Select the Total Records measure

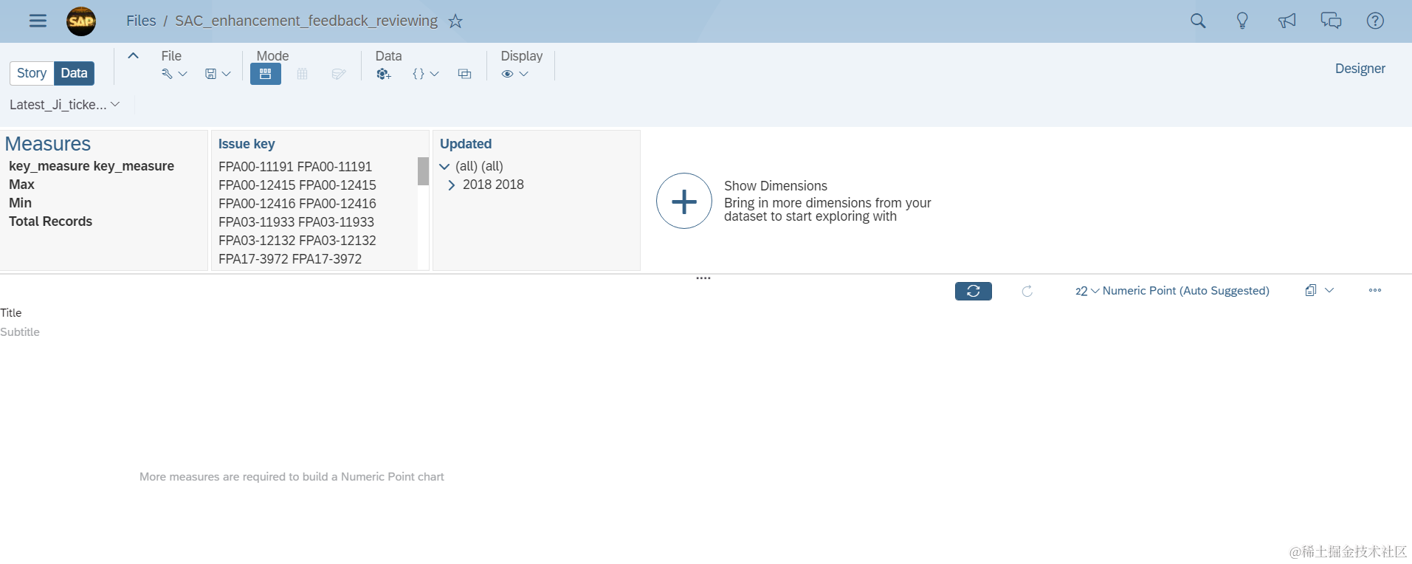pyautogui.click(x=50, y=221)
